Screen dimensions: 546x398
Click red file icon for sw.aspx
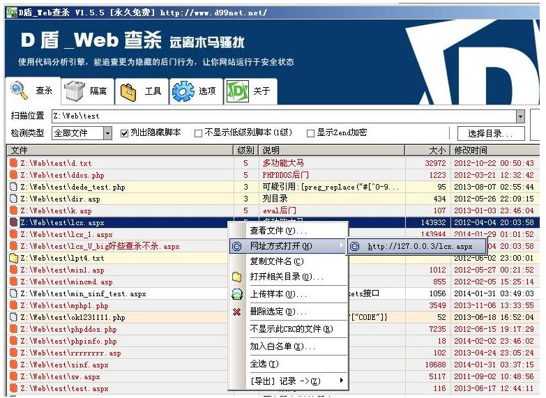coord(13,376)
